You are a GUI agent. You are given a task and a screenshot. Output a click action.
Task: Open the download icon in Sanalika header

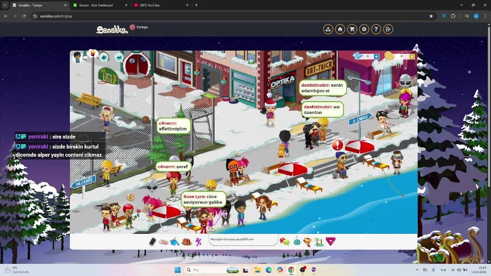click(x=328, y=29)
